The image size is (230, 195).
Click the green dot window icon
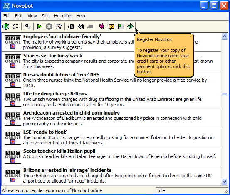(121, 27)
